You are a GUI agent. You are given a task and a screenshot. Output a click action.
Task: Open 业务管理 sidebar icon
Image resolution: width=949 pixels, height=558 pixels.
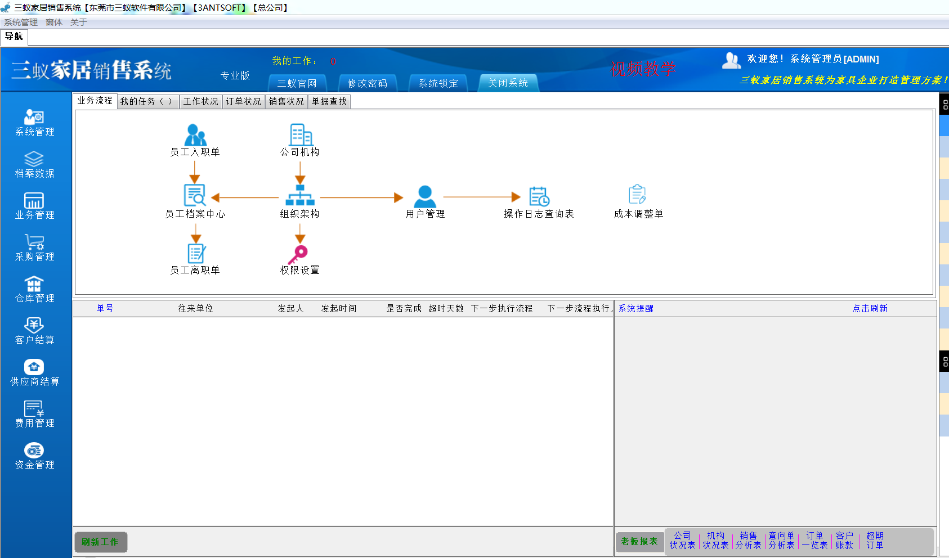click(x=34, y=201)
